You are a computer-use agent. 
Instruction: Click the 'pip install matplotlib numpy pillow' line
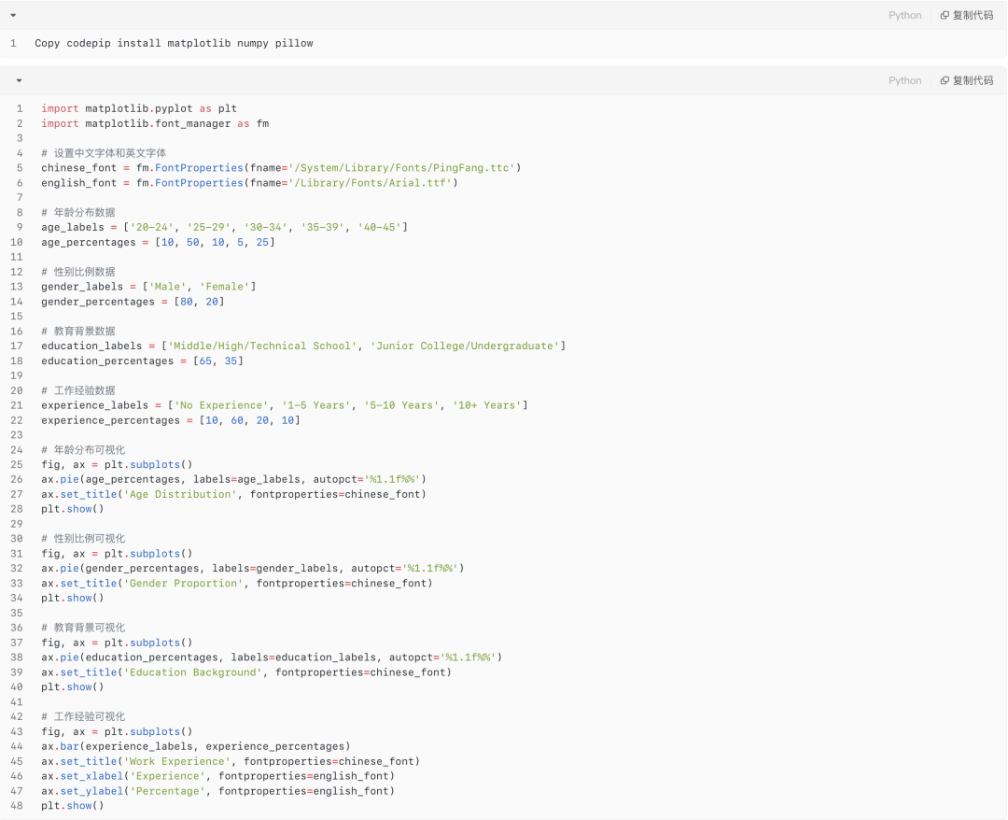pyautogui.click(x=175, y=43)
